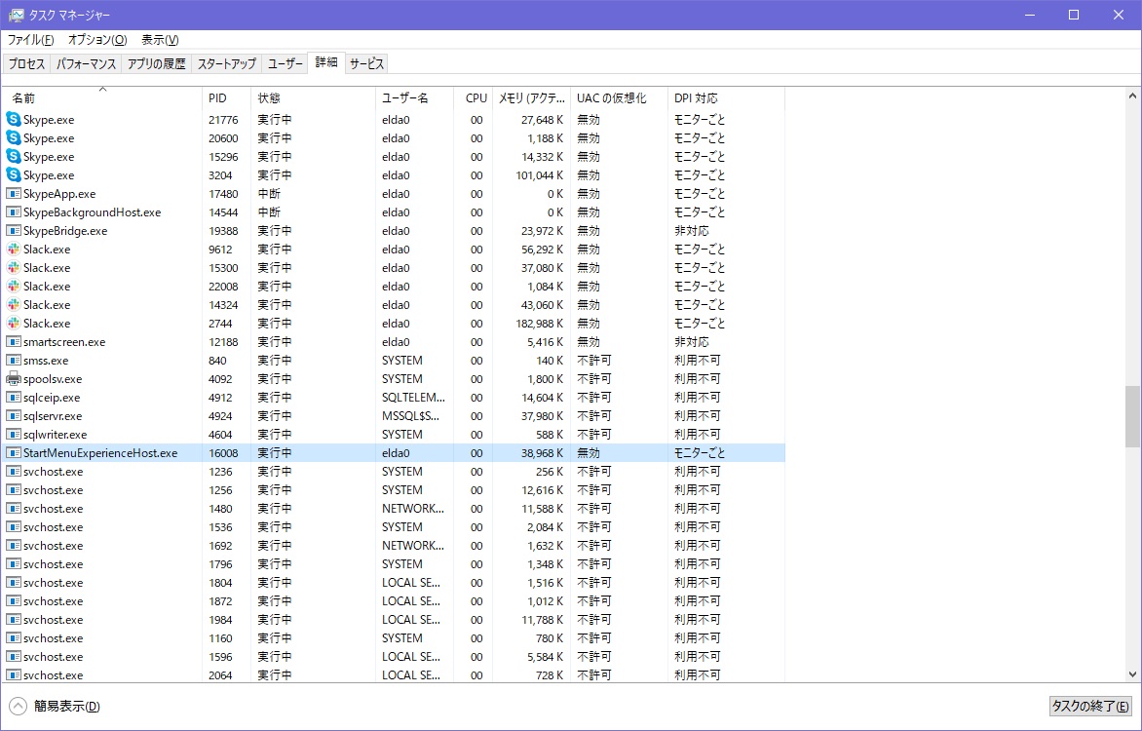Click SkypeBackgroundHost.exe process icon
This screenshot has width=1142, height=731.
click(13, 212)
